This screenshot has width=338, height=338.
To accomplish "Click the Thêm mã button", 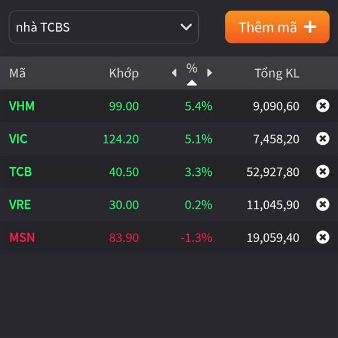I will click(277, 27).
